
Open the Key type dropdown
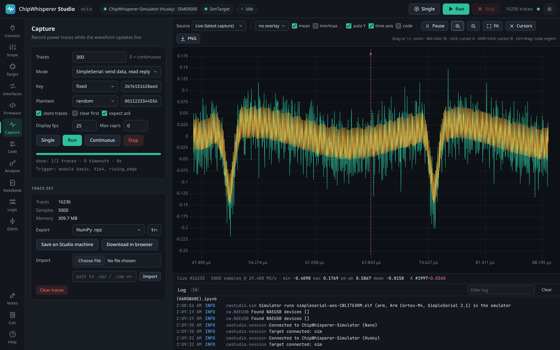[x=95, y=86]
